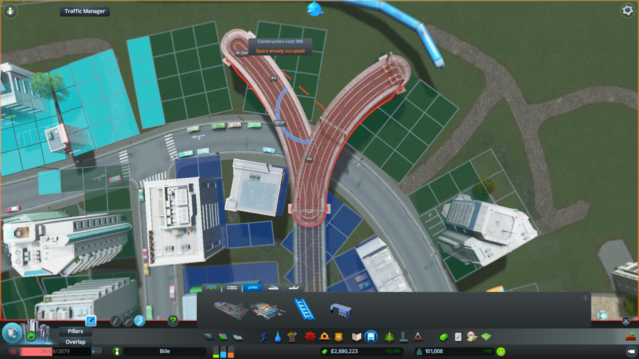Click the population count 101,008

(x=434, y=352)
